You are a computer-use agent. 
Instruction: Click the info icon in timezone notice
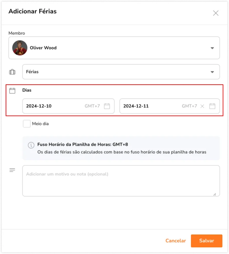(31, 145)
